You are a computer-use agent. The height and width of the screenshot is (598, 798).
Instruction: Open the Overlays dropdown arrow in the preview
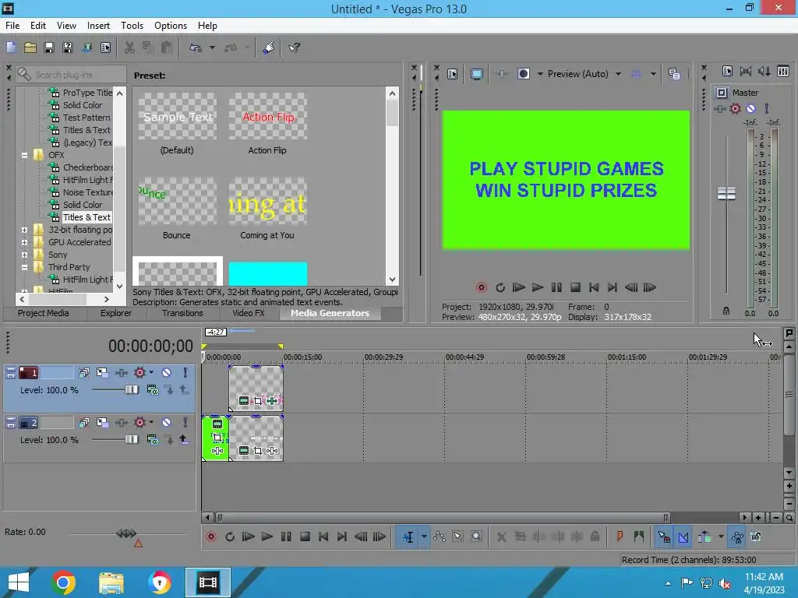point(653,74)
